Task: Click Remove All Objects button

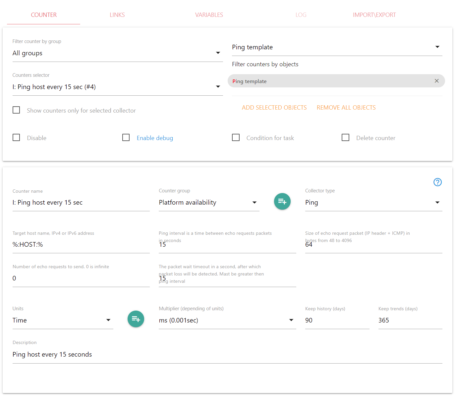Action: click(346, 108)
